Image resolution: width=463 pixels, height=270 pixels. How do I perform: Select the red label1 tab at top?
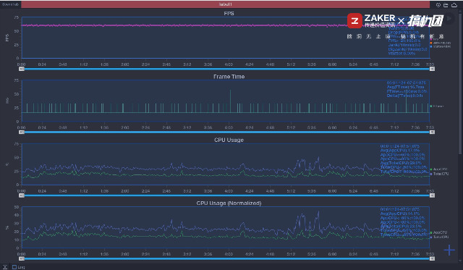point(226,4)
